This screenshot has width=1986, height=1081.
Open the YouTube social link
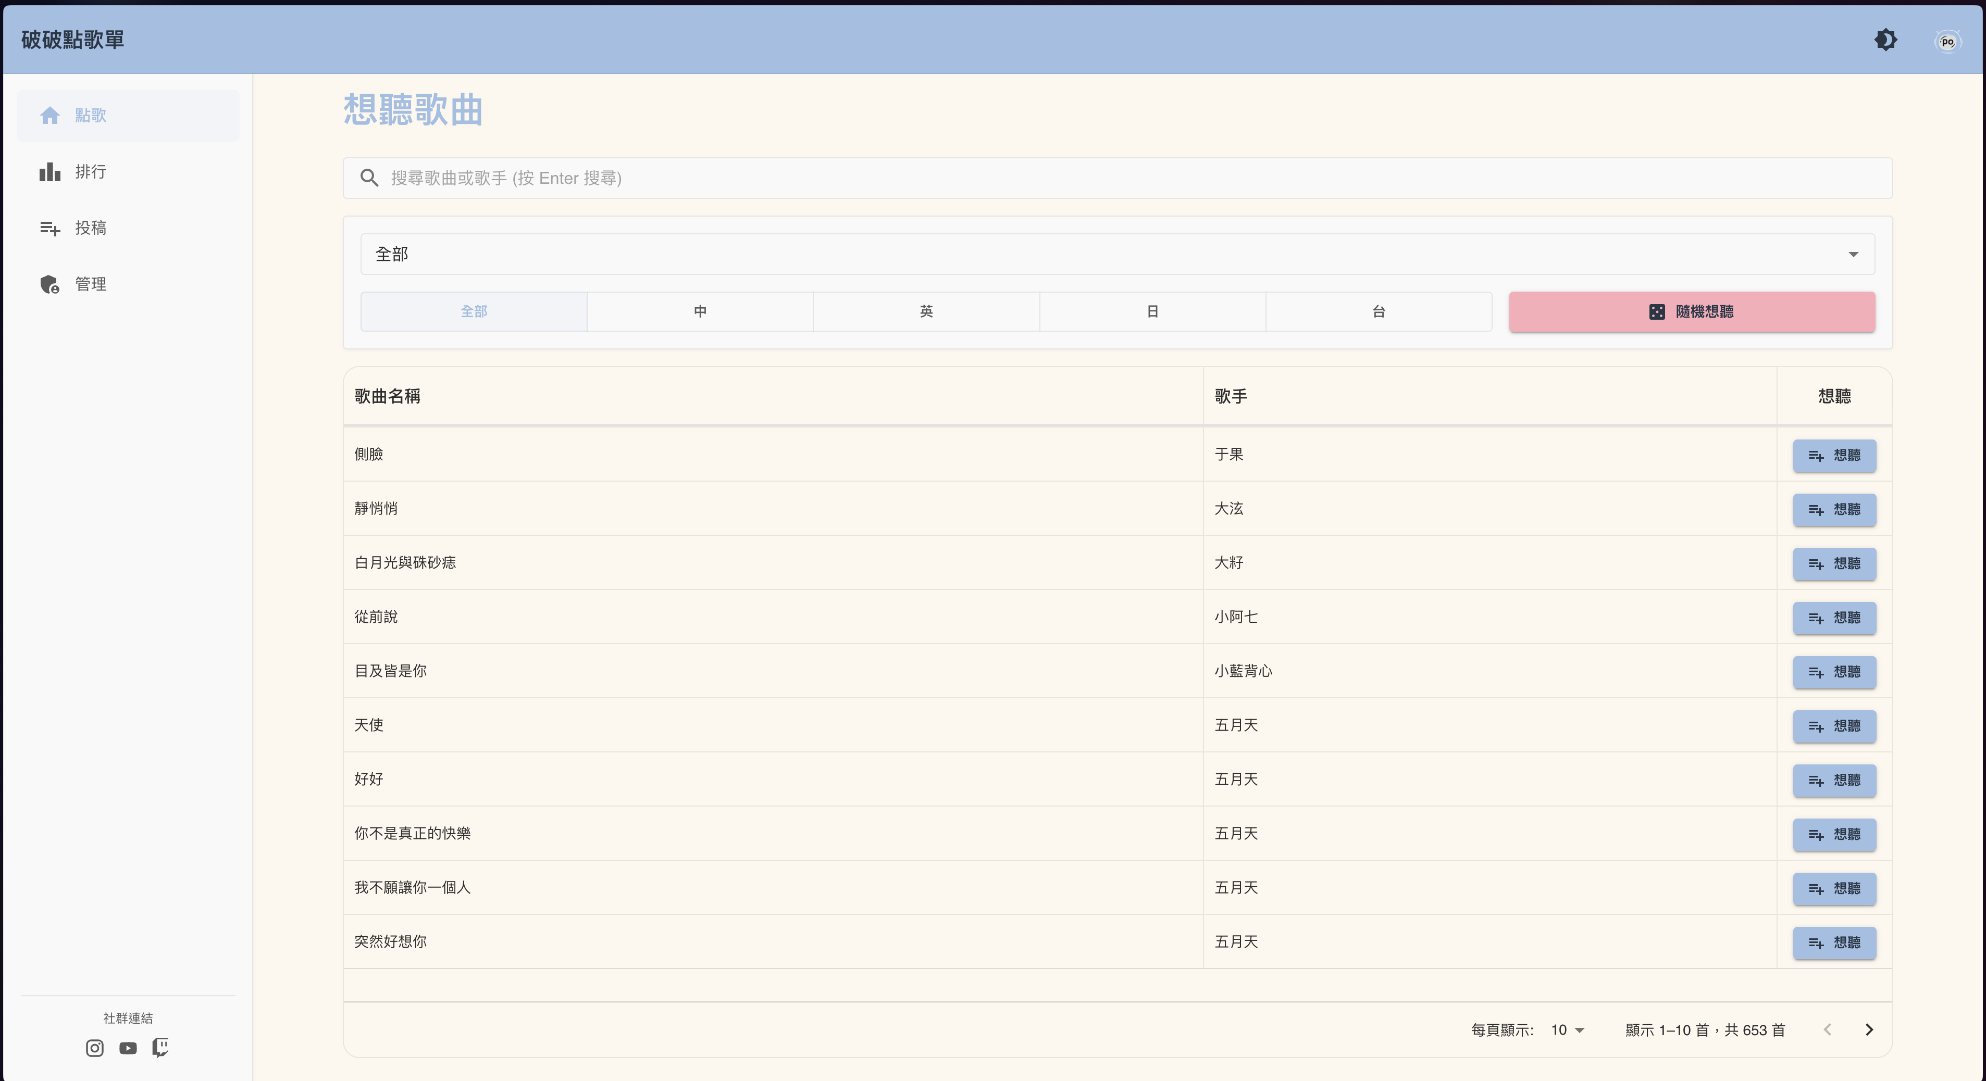(128, 1048)
